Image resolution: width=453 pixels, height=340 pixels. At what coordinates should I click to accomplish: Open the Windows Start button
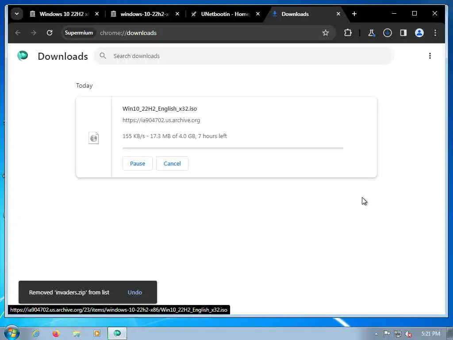(x=12, y=333)
